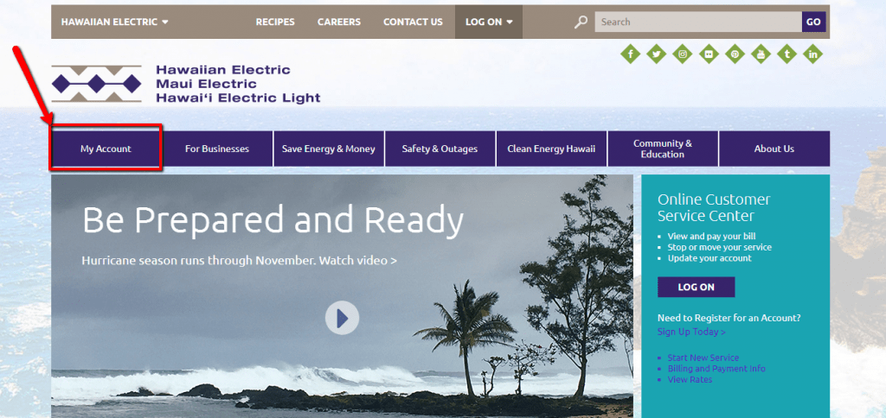Open the Careers link in top bar
The image size is (886, 418).
click(x=339, y=22)
